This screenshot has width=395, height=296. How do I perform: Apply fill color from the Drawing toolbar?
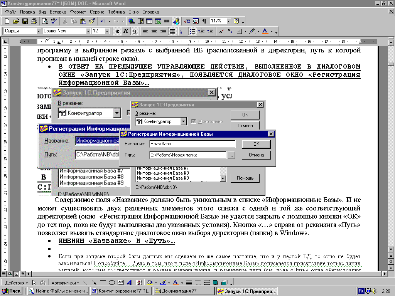[150, 283]
